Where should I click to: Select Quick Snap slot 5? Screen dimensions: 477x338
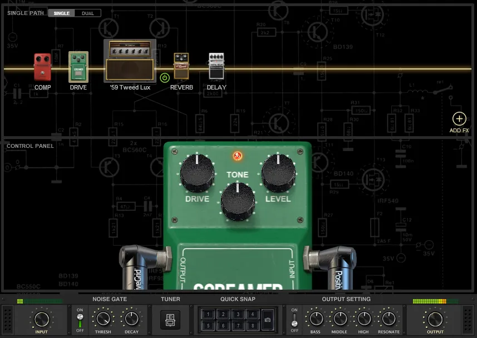pyautogui.click(x=208, y=326)
